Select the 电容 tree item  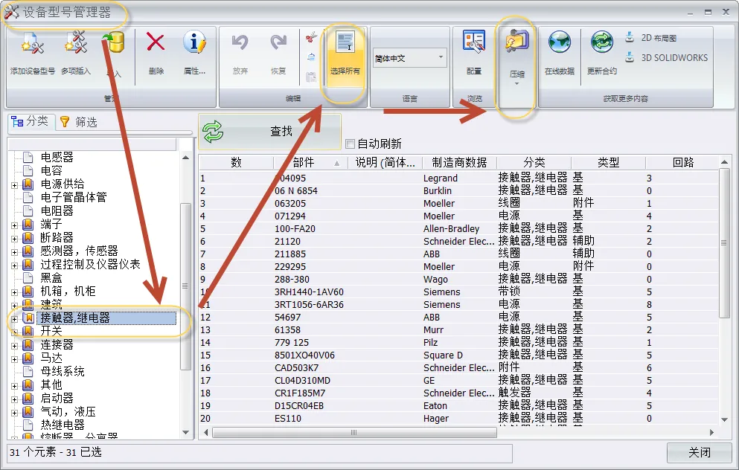[x=51, y=170]
